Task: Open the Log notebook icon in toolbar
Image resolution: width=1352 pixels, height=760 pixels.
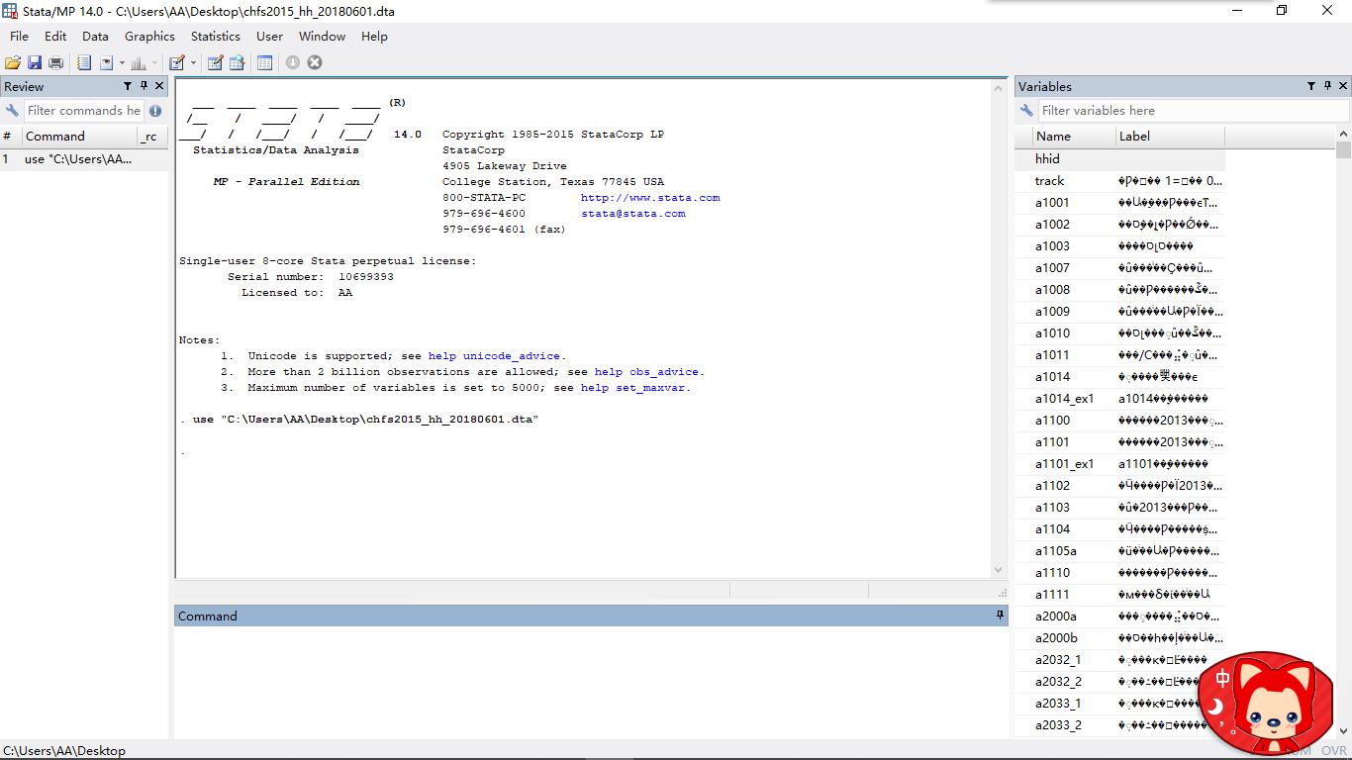Action: click(84, 62)
